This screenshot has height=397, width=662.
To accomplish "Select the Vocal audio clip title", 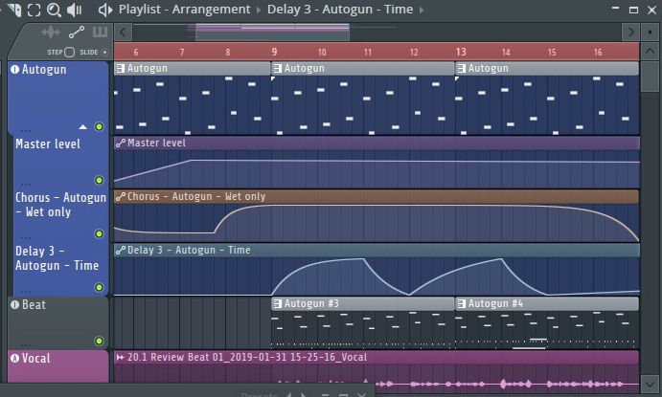I will 247,358.
